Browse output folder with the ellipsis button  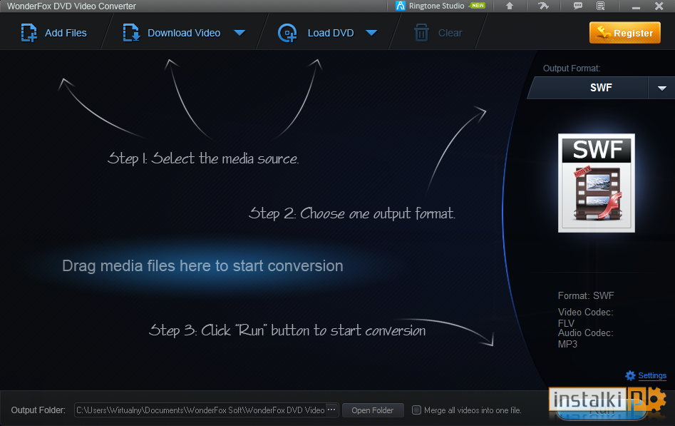331,410
